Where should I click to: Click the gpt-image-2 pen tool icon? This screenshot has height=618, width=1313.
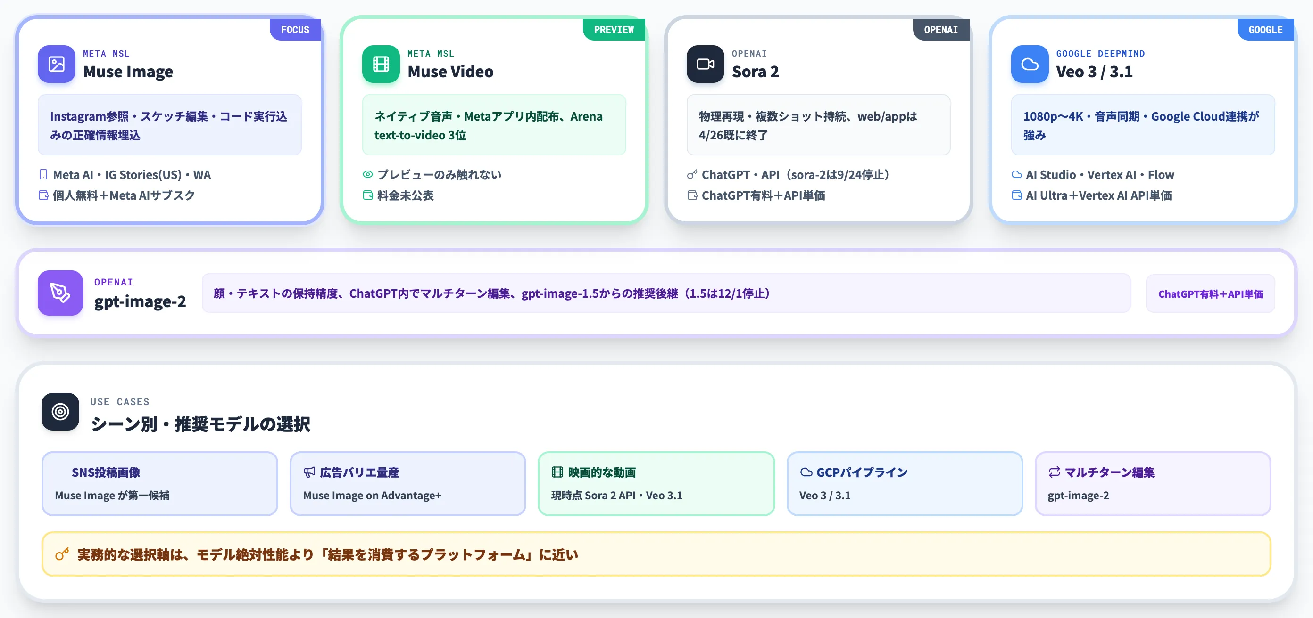[x=60, y=293]
